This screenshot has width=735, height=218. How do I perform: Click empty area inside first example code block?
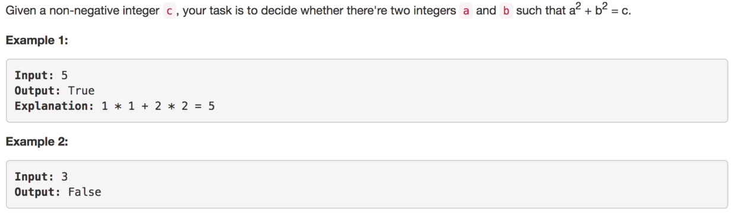point(474,90)
